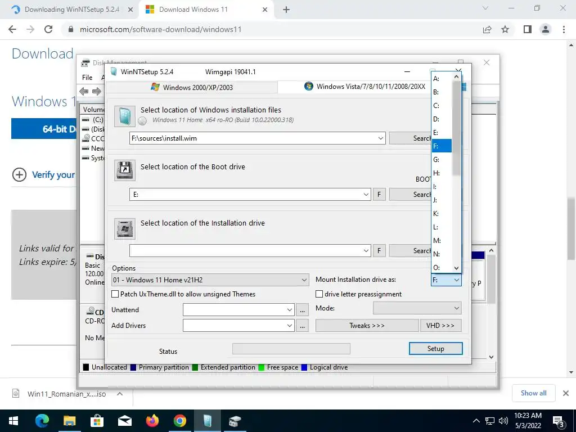This screenshot has height=432, width=576.
Task: Click Search button for Boot drive
Action: pos(410,195)
